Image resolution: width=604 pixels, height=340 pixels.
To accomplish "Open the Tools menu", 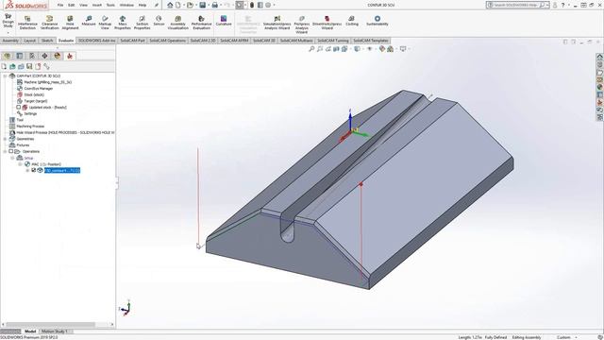I will tap(110, 5).
